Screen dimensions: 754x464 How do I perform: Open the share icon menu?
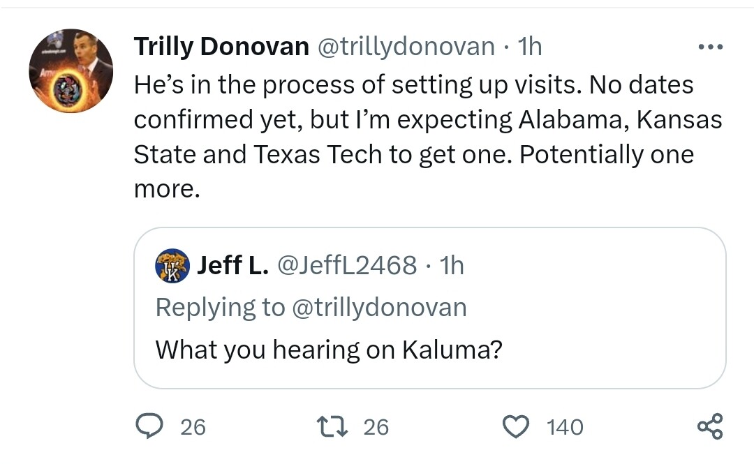pyautogui.click(x=711, y=426)
